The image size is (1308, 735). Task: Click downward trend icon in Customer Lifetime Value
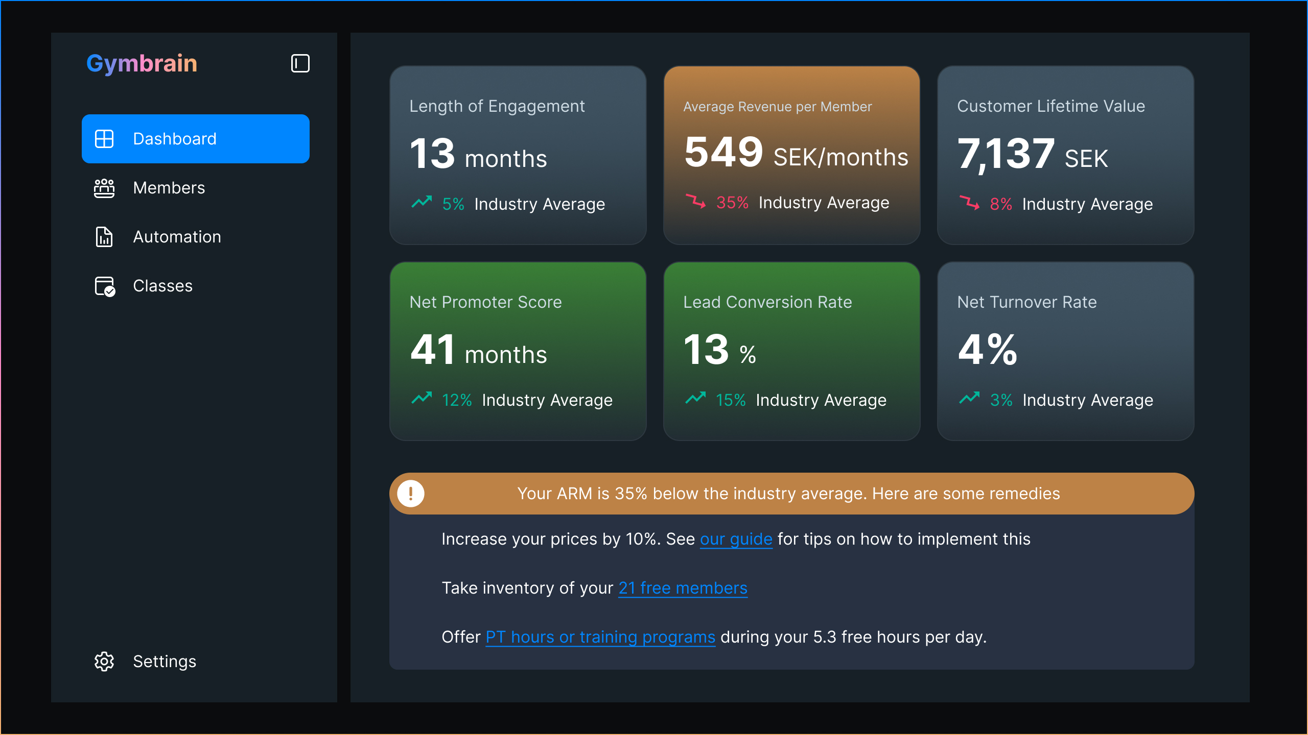point(970,203)
